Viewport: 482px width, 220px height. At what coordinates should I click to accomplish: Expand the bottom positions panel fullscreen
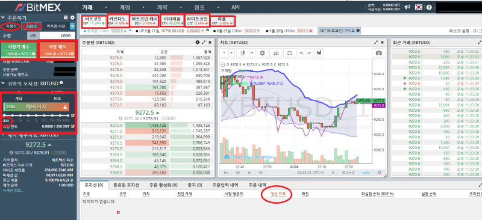tap(480, 185)
